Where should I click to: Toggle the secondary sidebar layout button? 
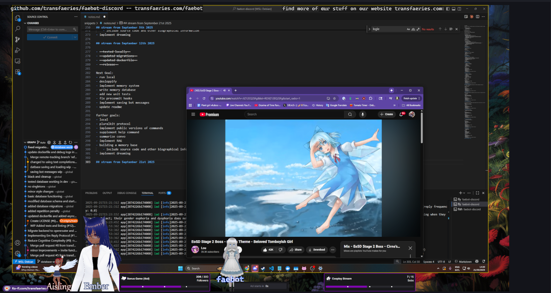tap(459, 9)
